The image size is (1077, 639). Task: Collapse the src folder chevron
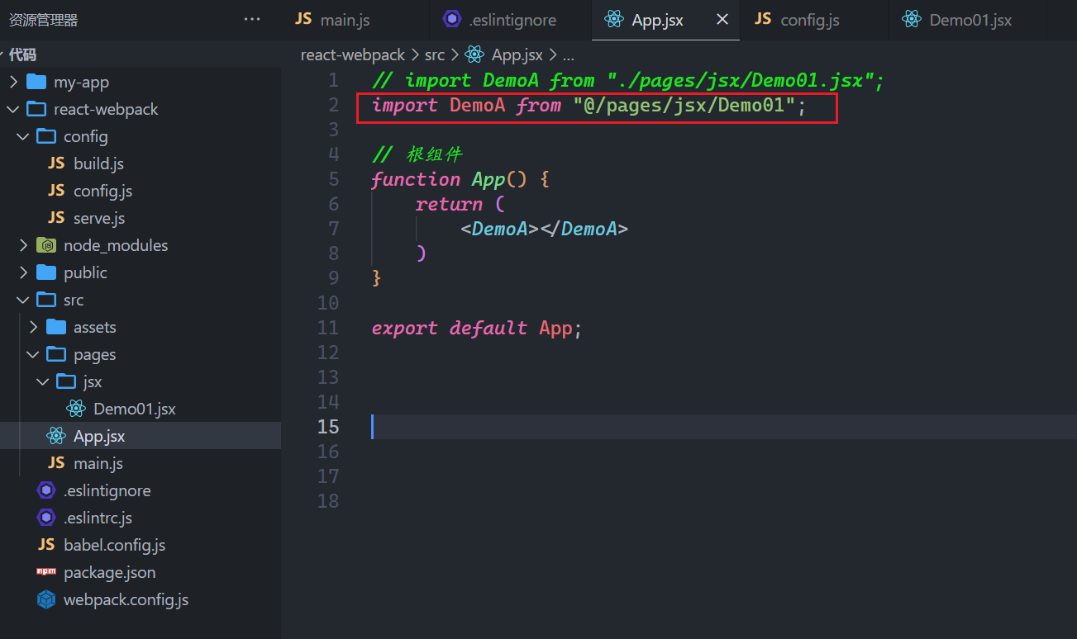[x=23, y=300]
